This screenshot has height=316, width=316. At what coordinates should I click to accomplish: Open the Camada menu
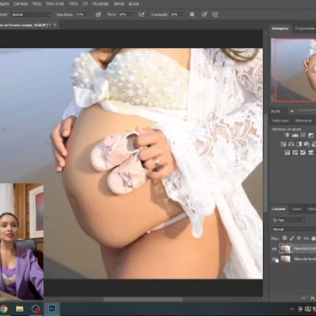20,4
